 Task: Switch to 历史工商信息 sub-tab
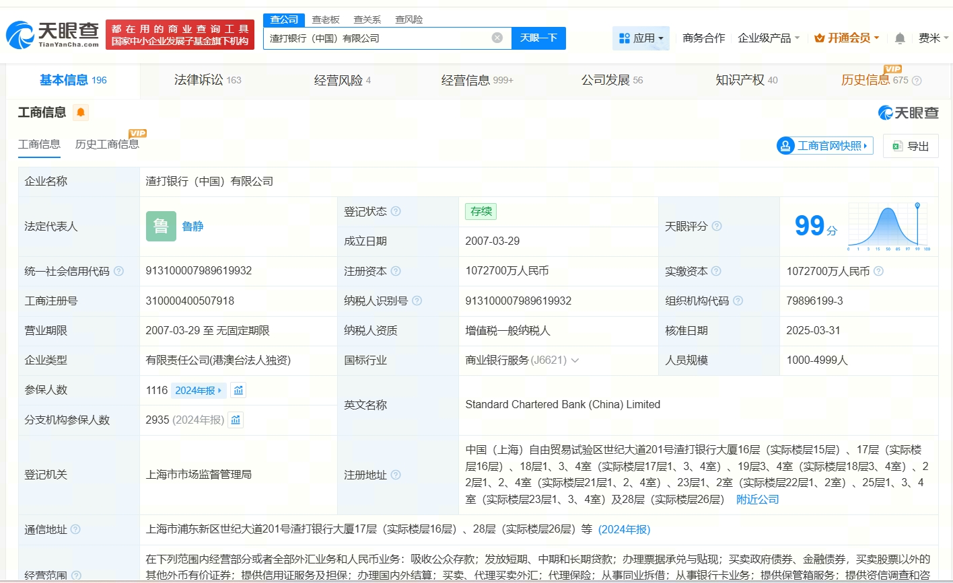coord(107,145)
